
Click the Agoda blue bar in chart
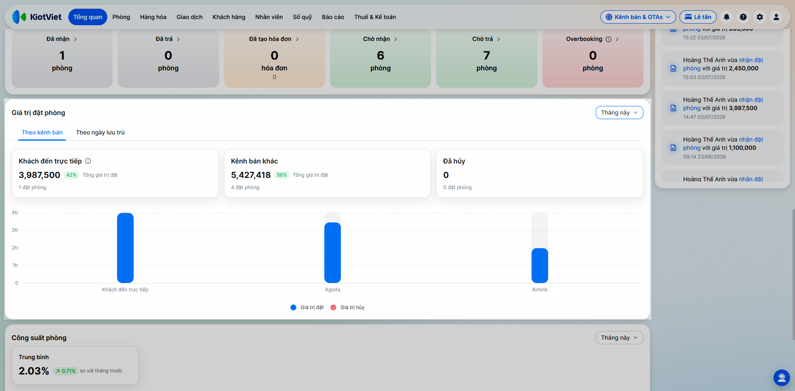[332, 253]
